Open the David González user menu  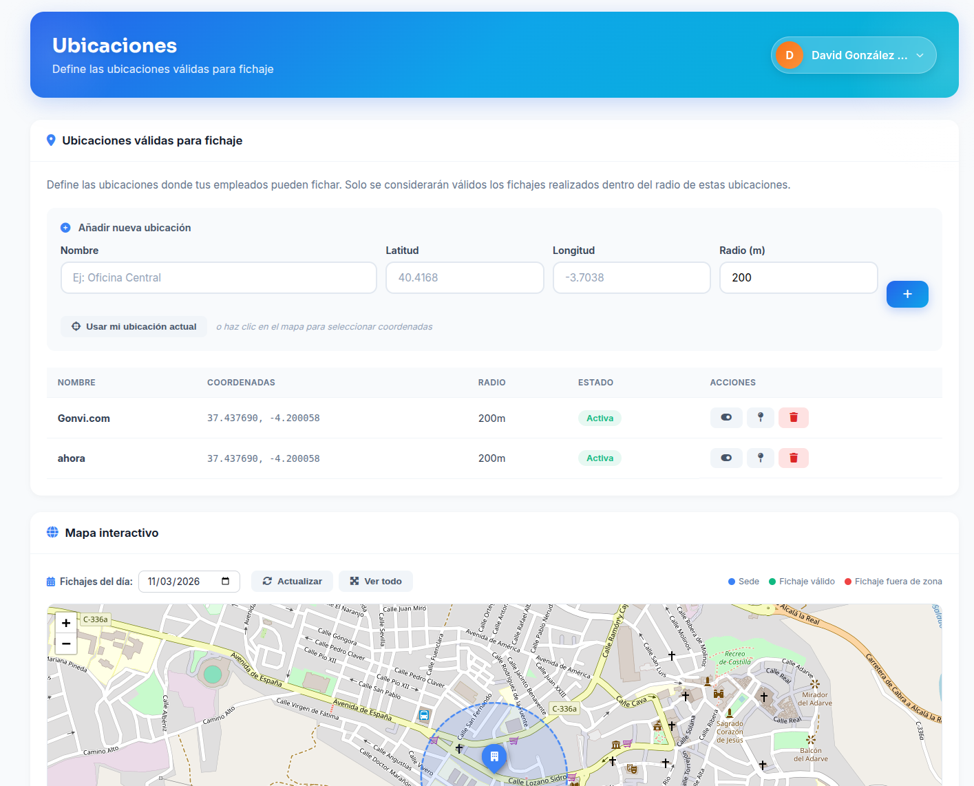click(x=854, y=55)
